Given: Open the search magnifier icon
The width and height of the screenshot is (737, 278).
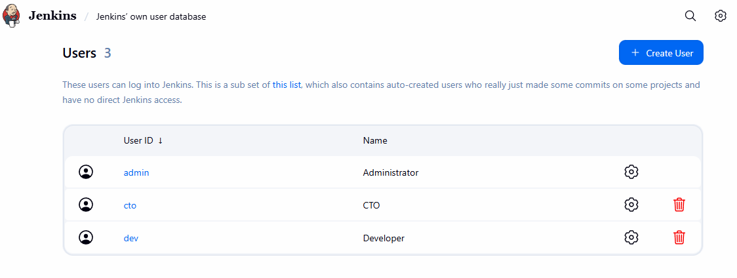Looking at the screenshot, I should [690, 16].
